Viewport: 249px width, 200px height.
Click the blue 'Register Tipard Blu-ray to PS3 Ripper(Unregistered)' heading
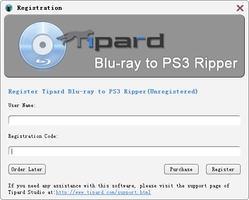103,92
